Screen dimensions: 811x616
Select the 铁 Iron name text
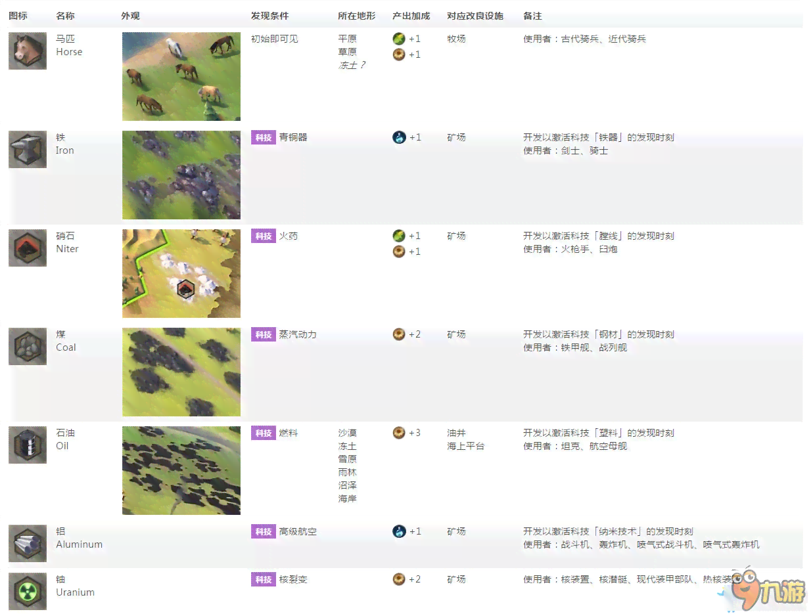pyautogui.click(x=65, y=144)
